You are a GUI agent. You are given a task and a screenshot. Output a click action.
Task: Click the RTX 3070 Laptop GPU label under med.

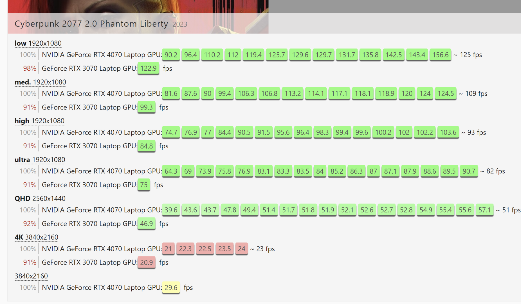point(89,107)
